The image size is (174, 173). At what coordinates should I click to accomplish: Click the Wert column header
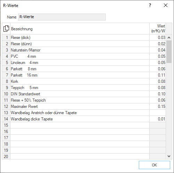pyautogui.click(x=158, y=29)
